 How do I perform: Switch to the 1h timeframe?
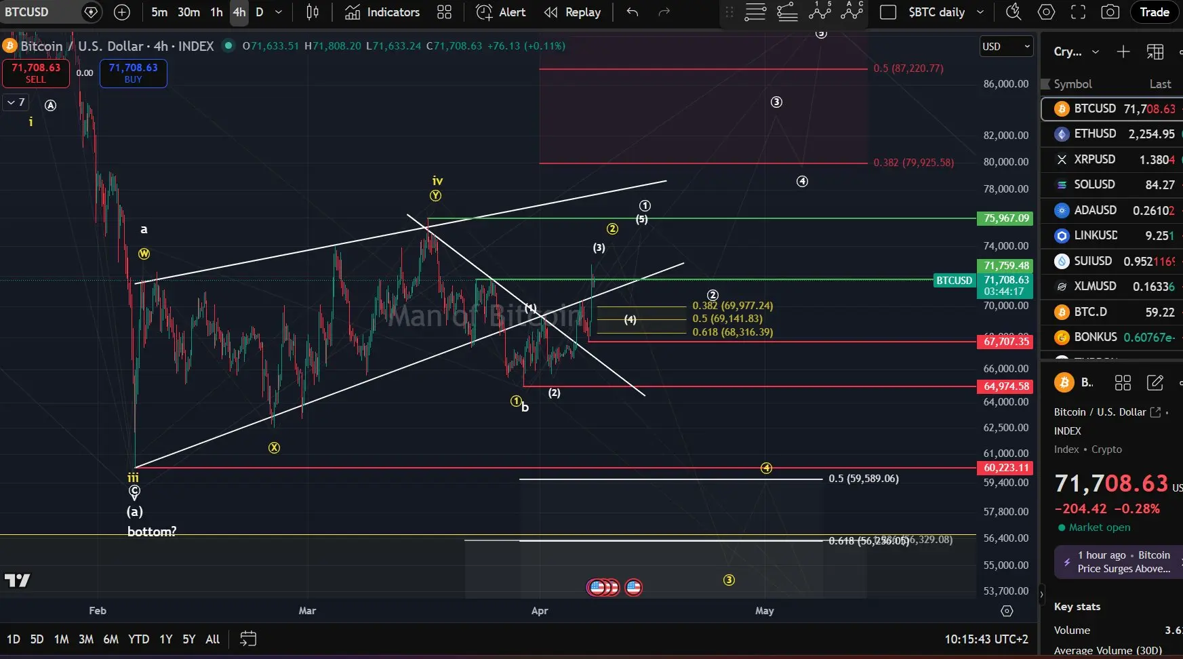(x=216, y=12)
